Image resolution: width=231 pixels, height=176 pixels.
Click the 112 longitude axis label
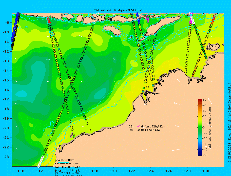click(x=39, y=171)
